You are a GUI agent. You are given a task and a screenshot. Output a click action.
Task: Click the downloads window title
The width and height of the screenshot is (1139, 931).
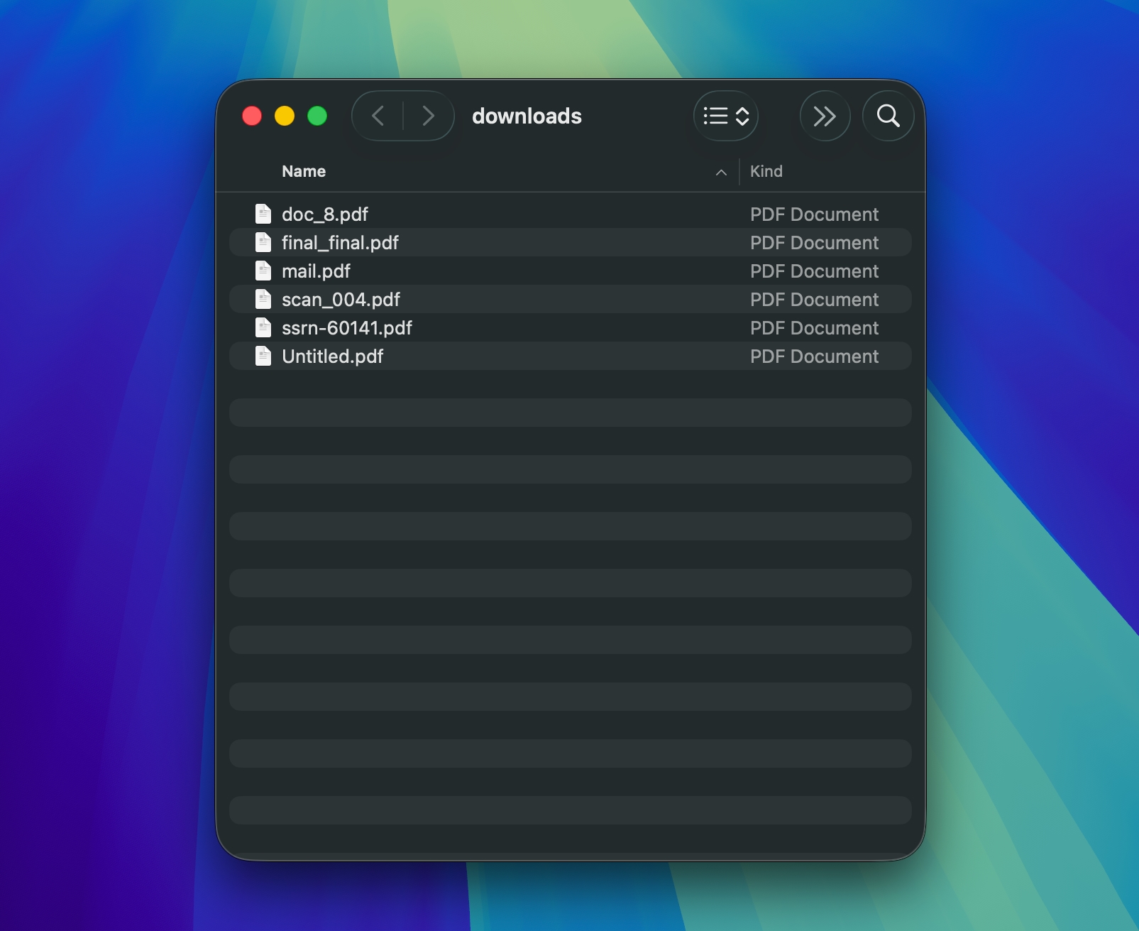(527, 116)
